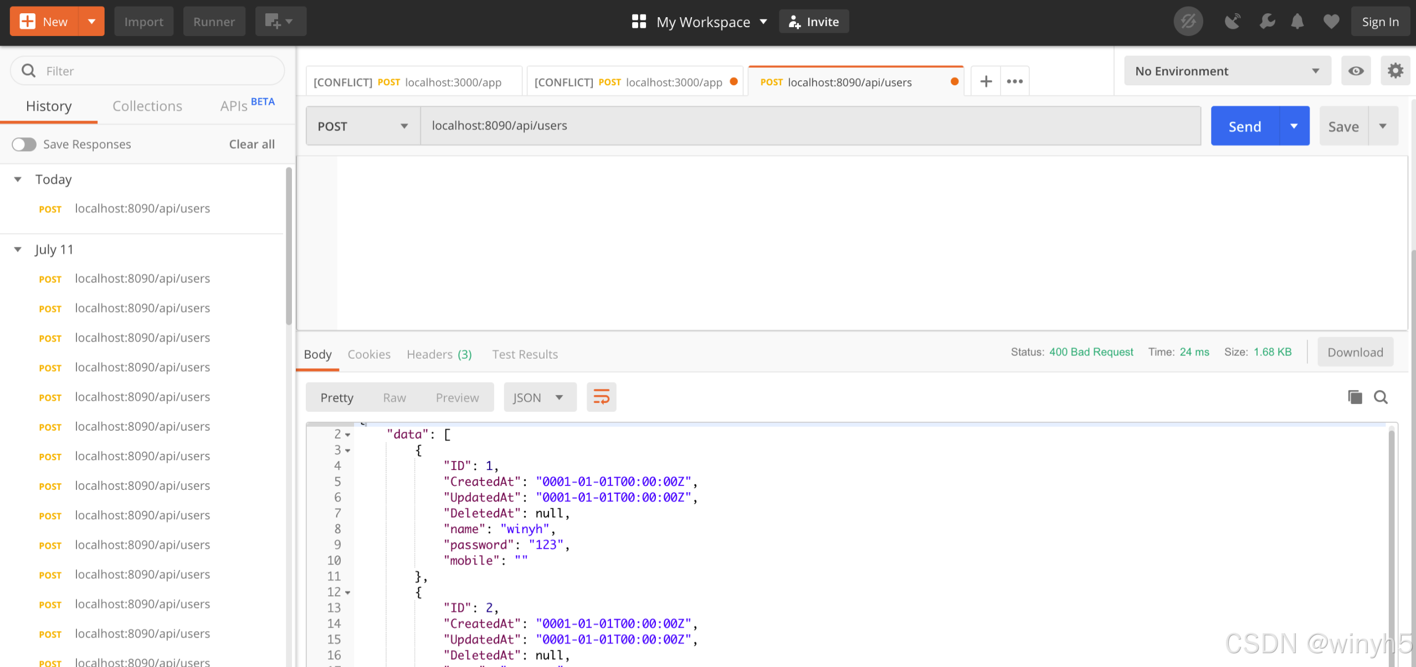Click the History tab in sidebar
This screenshot has height=667, width=1416.
49,106
